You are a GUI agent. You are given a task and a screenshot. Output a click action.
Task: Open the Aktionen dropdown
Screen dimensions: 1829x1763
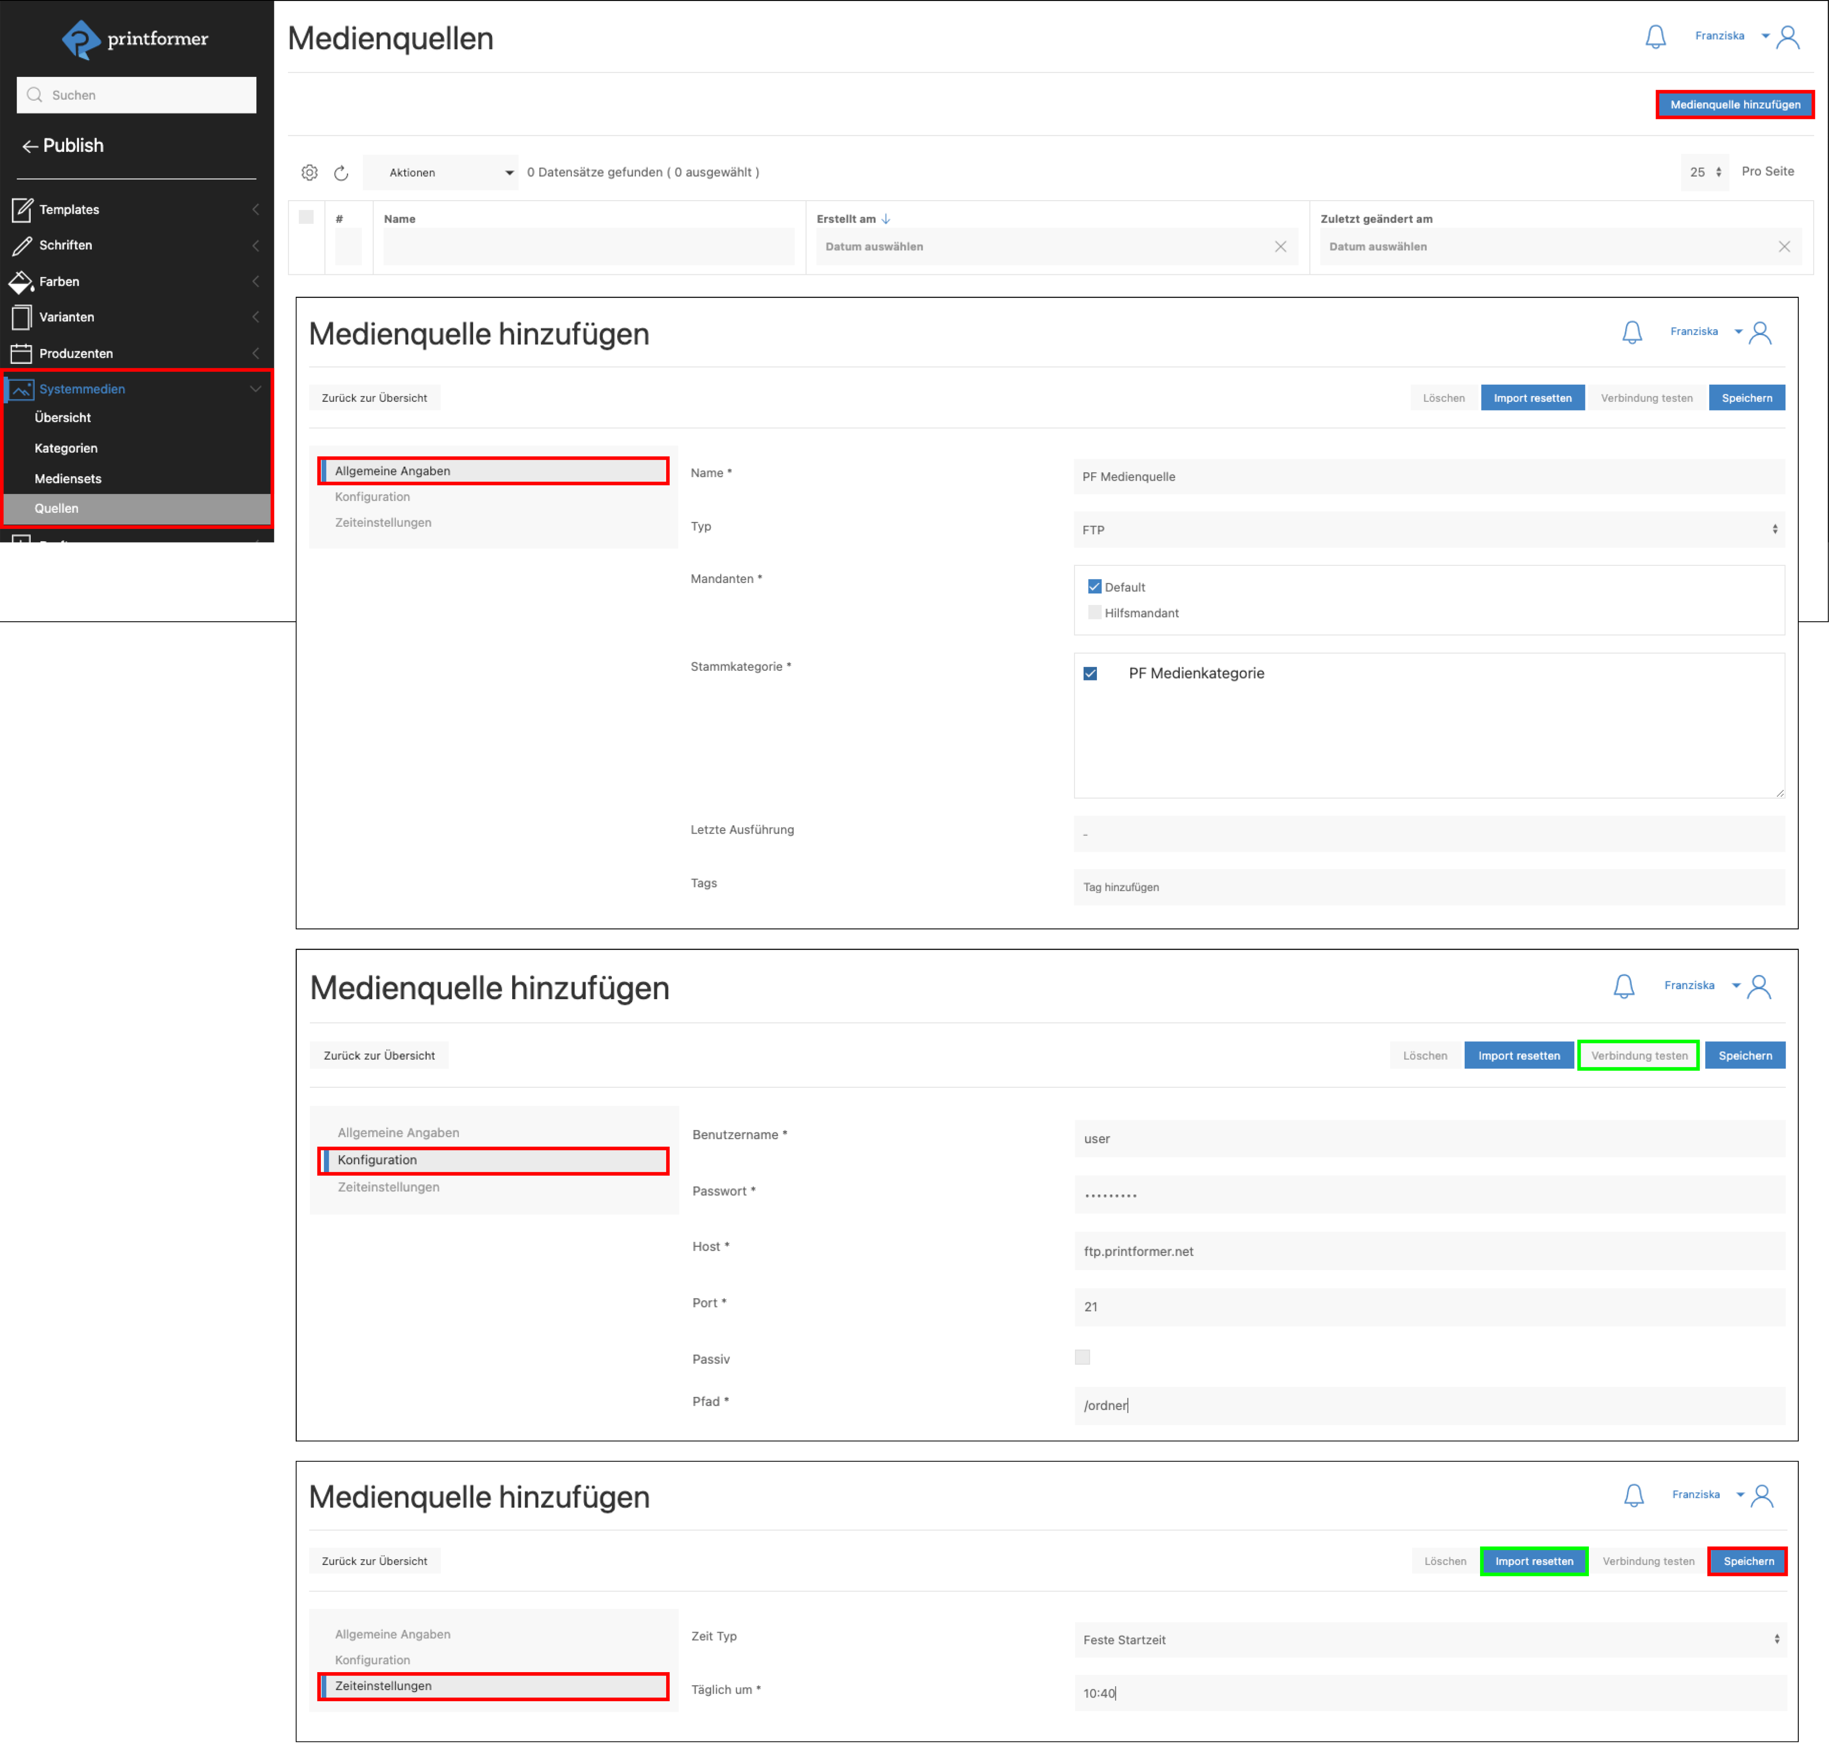(x=440, y=173)
